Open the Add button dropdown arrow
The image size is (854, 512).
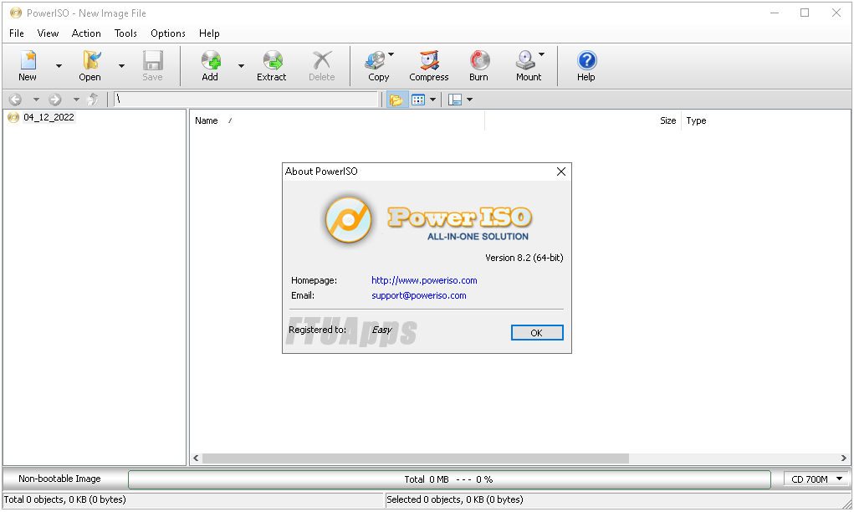click(241, 66)
